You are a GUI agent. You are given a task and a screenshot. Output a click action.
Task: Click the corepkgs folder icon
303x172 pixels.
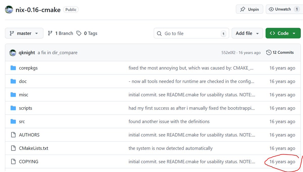[x=13, y=68]
